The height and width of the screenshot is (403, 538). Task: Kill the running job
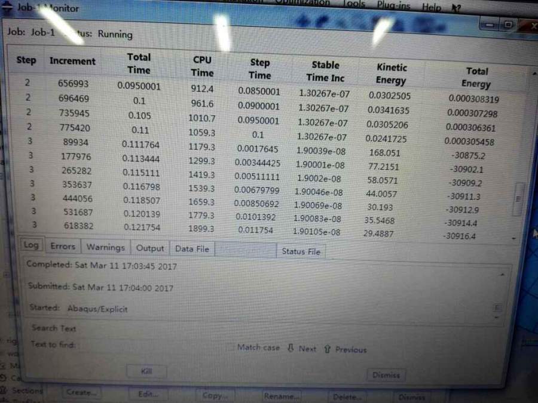[x=146, y=371]
